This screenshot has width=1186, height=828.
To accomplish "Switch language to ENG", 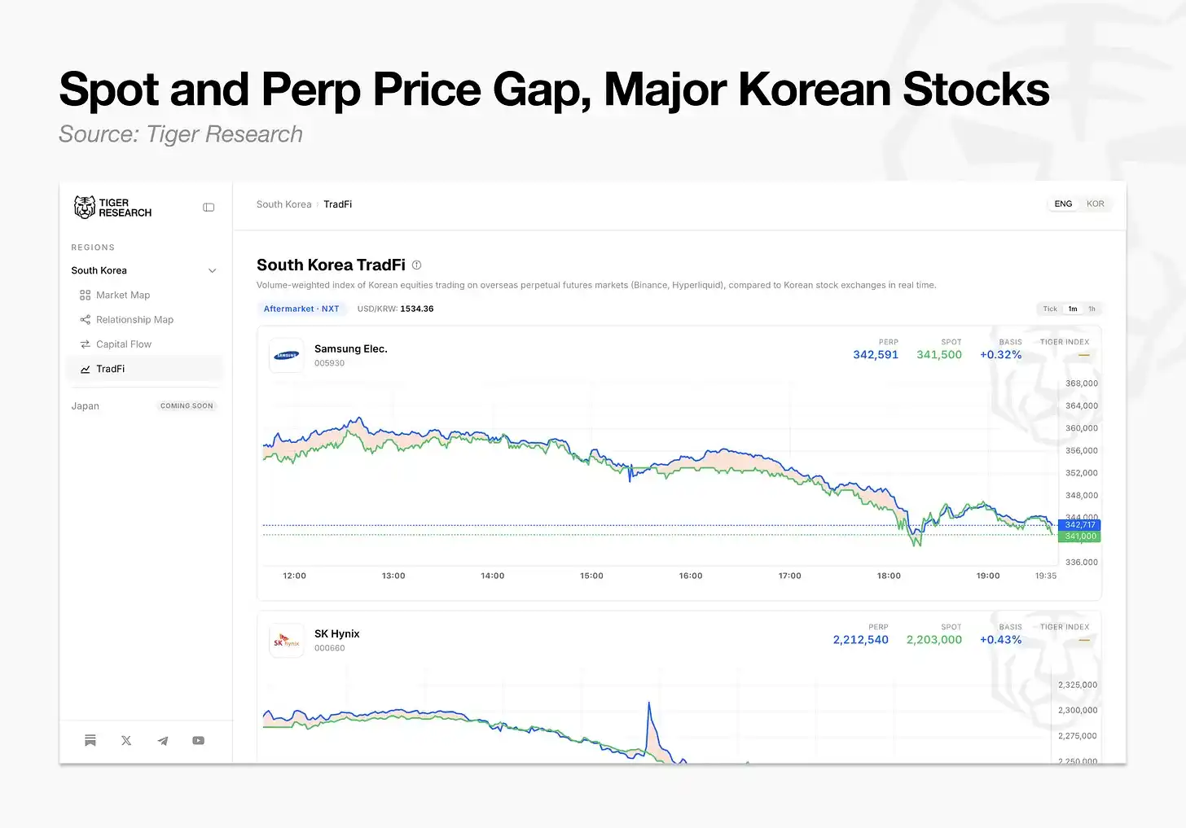I will (x=1063, y=204).
